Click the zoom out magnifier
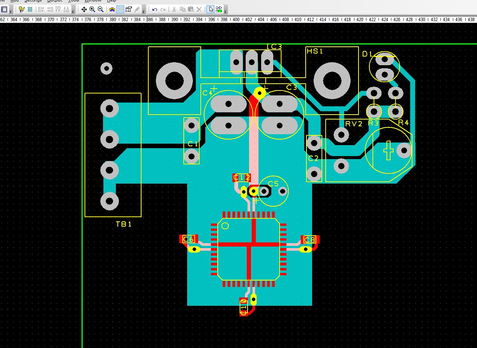 100,9
